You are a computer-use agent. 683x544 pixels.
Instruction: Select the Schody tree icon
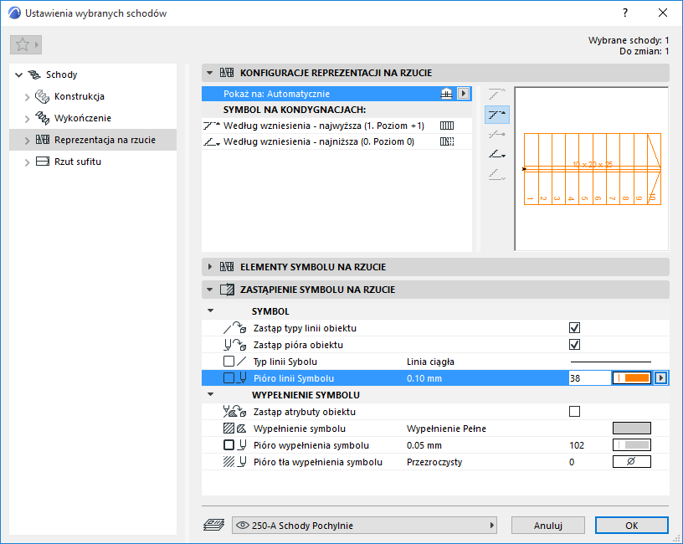click(x=34, y=74)
